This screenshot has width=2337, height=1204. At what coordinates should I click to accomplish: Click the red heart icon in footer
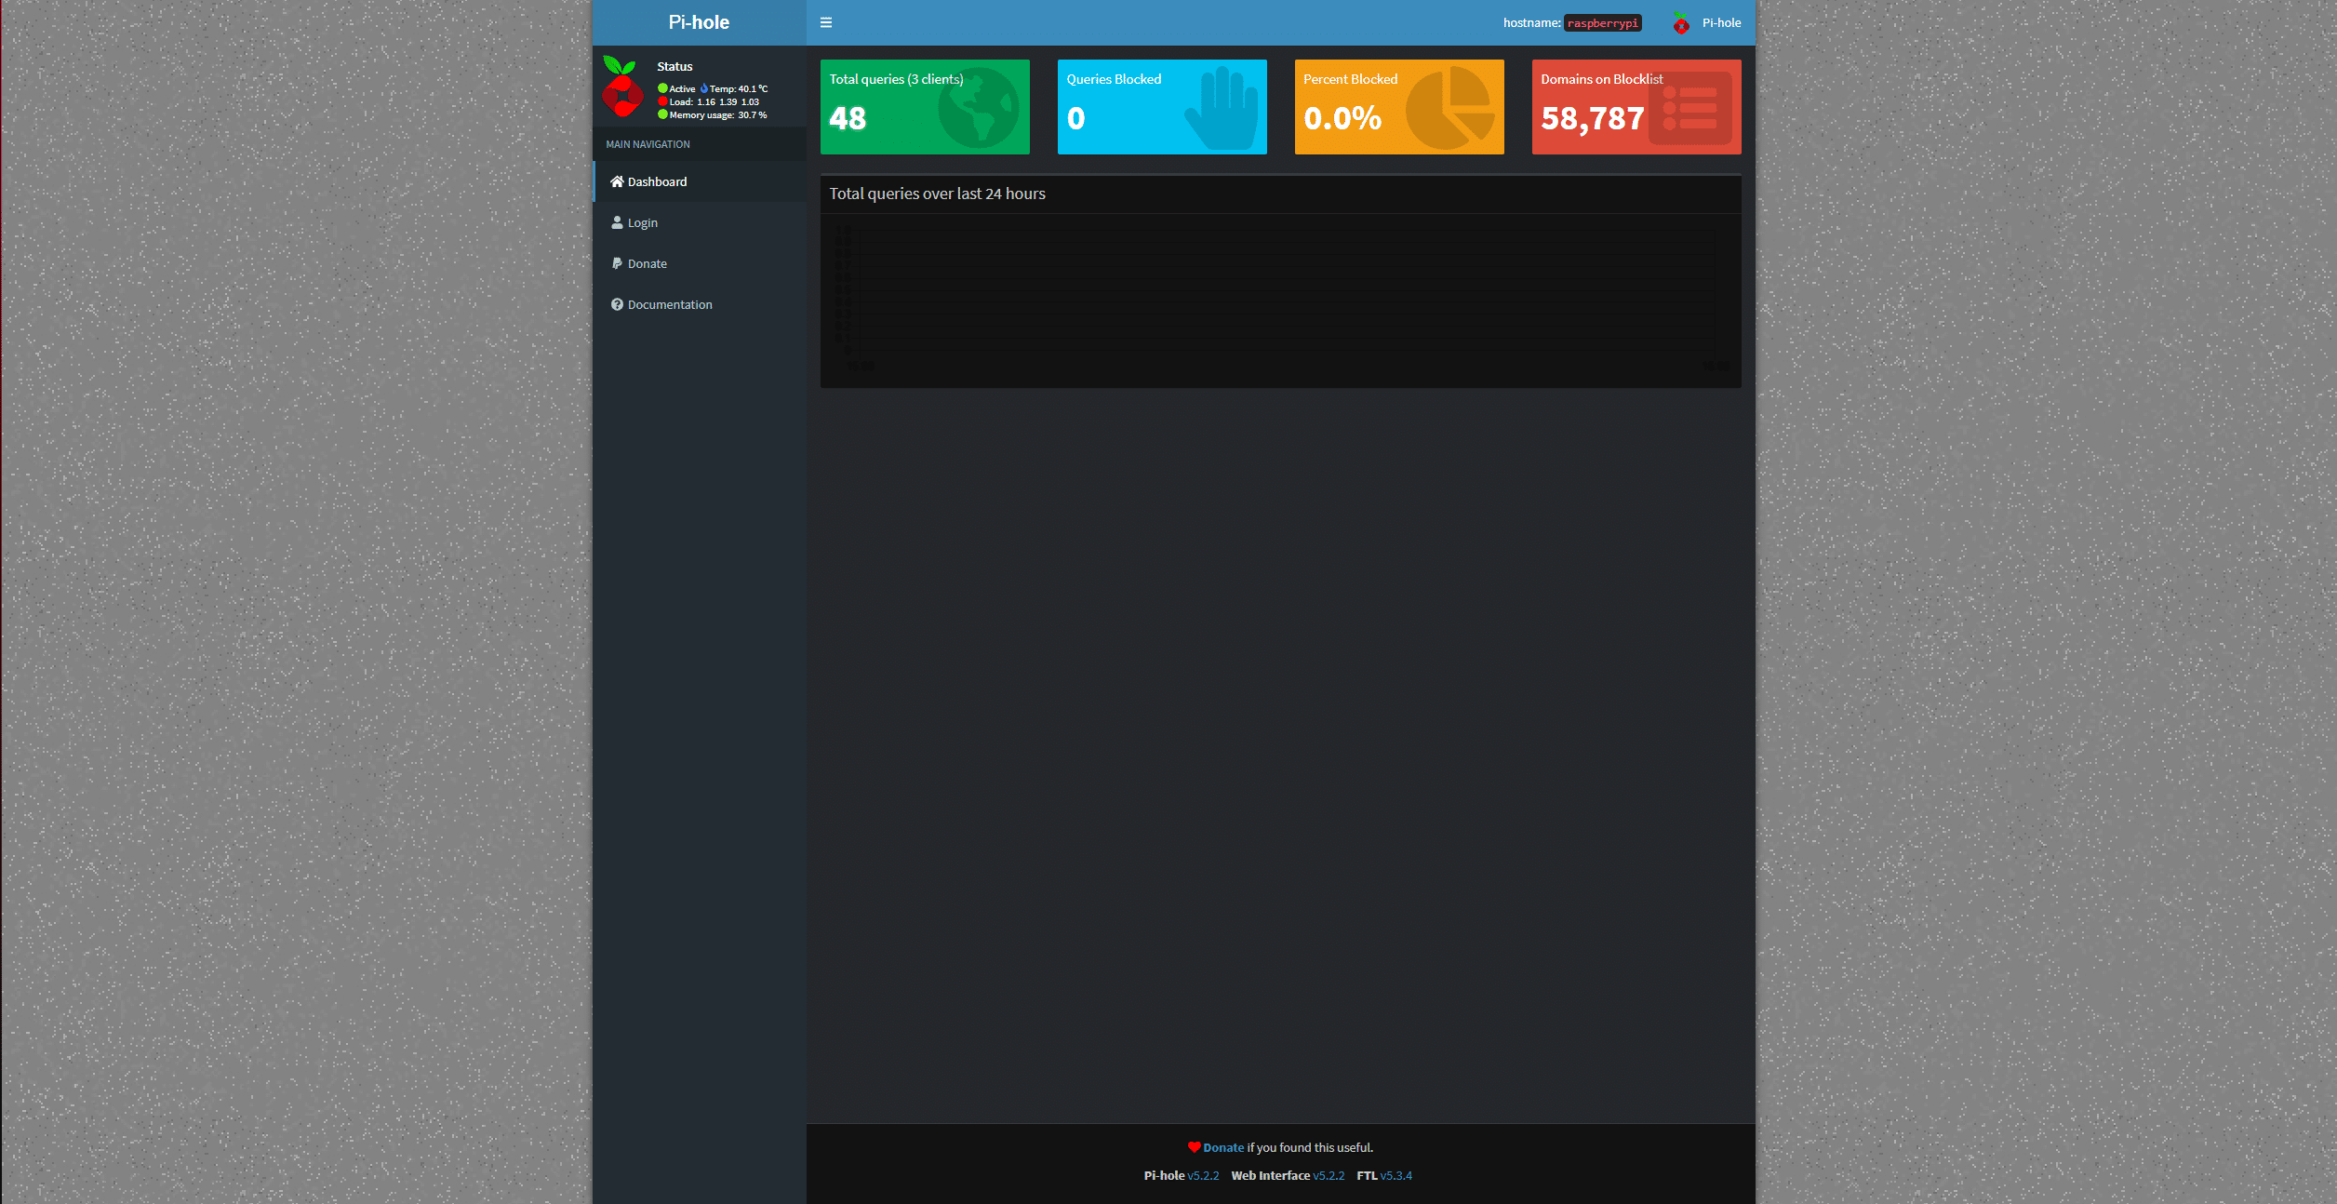[1194, 1147]
